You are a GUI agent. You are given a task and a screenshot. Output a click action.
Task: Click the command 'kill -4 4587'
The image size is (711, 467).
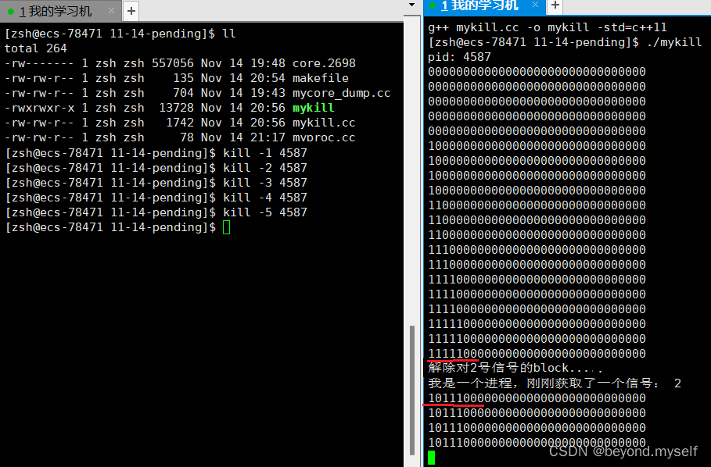pos(265,198)
